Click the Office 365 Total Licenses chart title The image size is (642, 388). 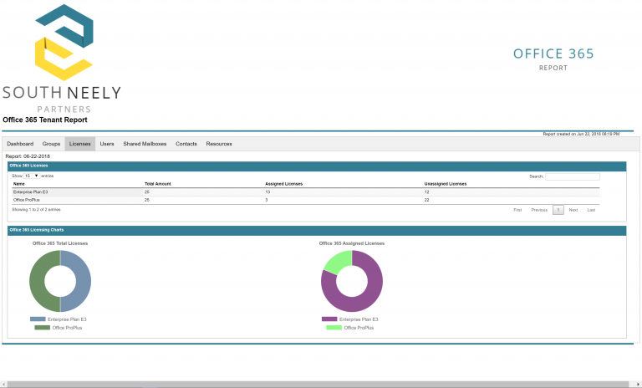pyautogui.click(x=60, y=243)
